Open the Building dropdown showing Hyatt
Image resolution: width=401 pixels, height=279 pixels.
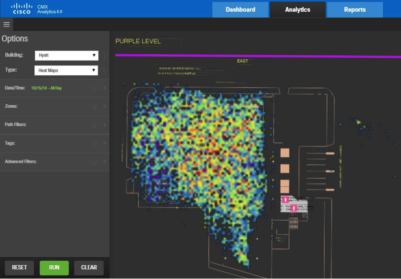point(66,56)
